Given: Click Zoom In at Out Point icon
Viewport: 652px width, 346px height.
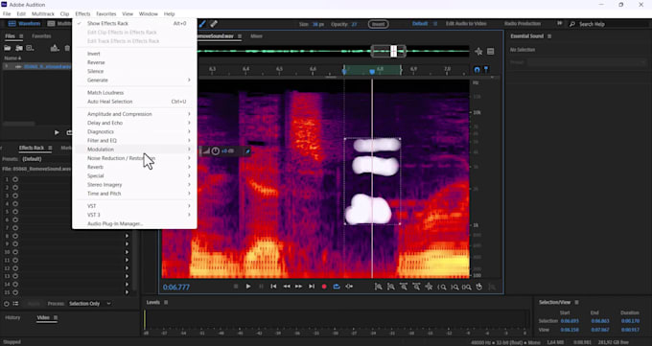Looking at the screenshot, I should click(454, 287).
